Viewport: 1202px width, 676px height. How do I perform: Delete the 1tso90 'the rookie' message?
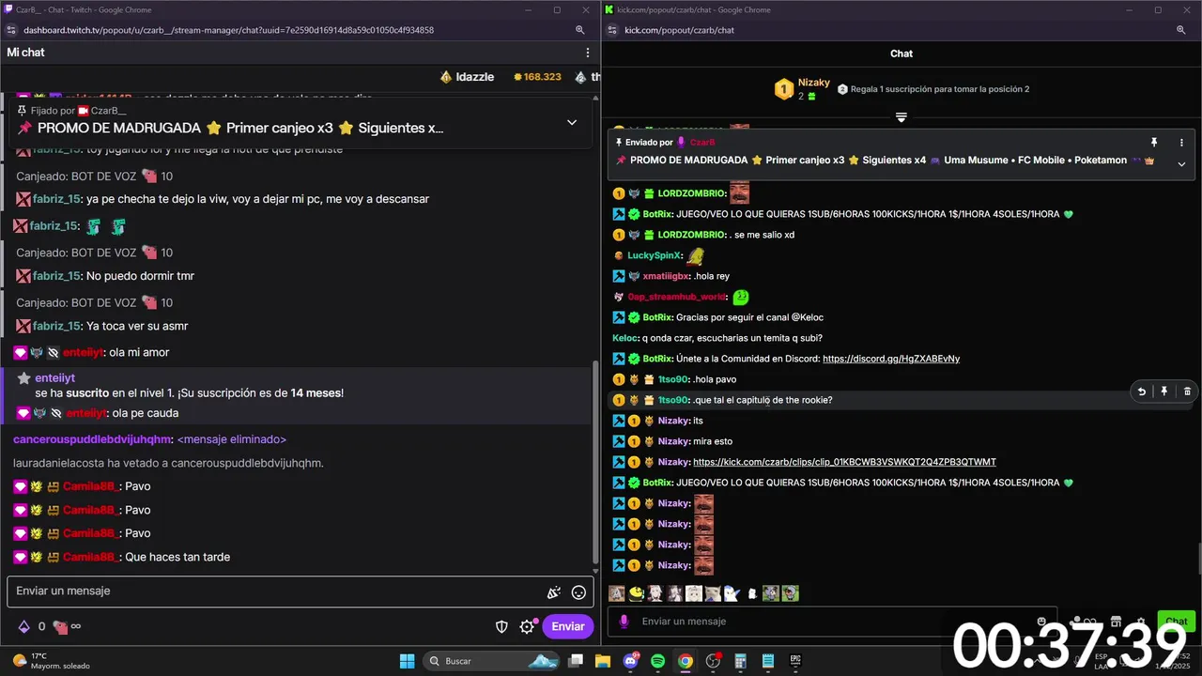(x=1187, y=392)
